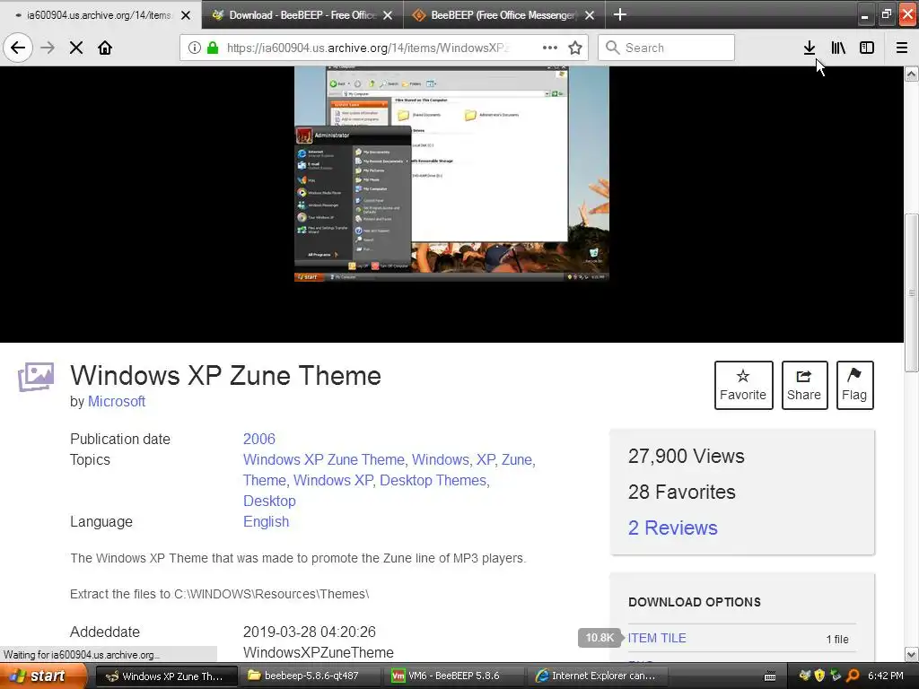The height and width of the screenshot is (689, 919).
Task: Open the browser home page icon
Action: (105, 48)
